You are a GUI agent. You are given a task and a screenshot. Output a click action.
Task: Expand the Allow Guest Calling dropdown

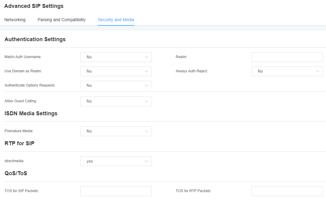pos(116,101)
